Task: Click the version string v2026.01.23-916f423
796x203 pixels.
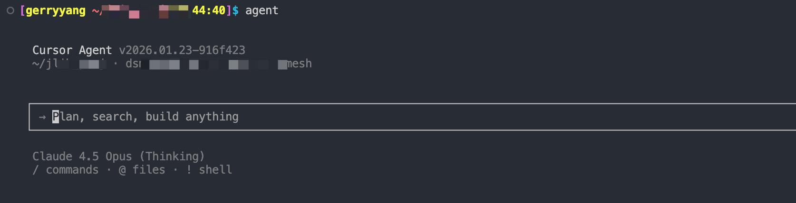Action: click(182, 50)
